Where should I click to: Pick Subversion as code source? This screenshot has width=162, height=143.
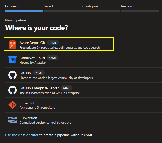[28, 118]
